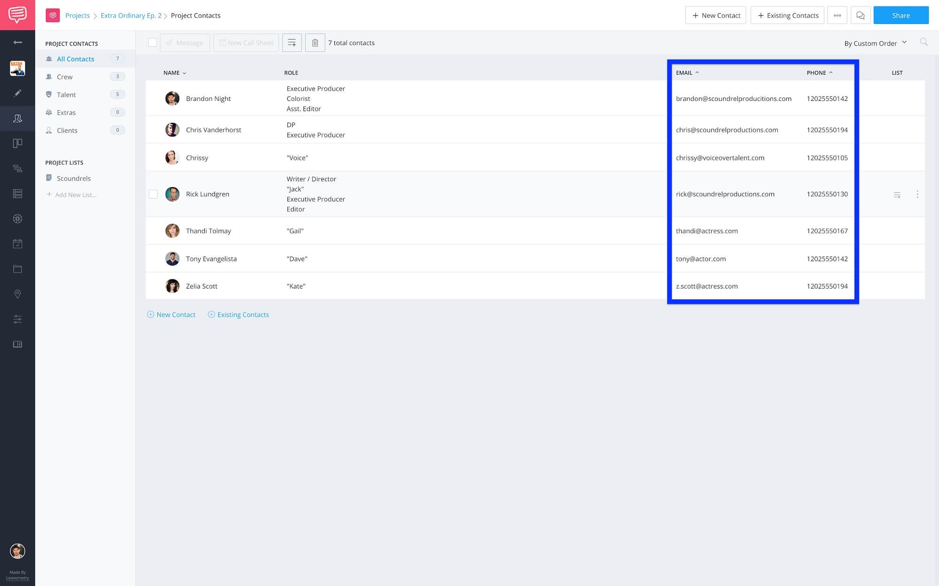This screenshot has height=586, width=939.
Task: Click phone number 12025550130
Action: [827, 194]
